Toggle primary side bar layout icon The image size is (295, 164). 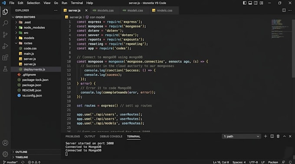click(245, 3)
